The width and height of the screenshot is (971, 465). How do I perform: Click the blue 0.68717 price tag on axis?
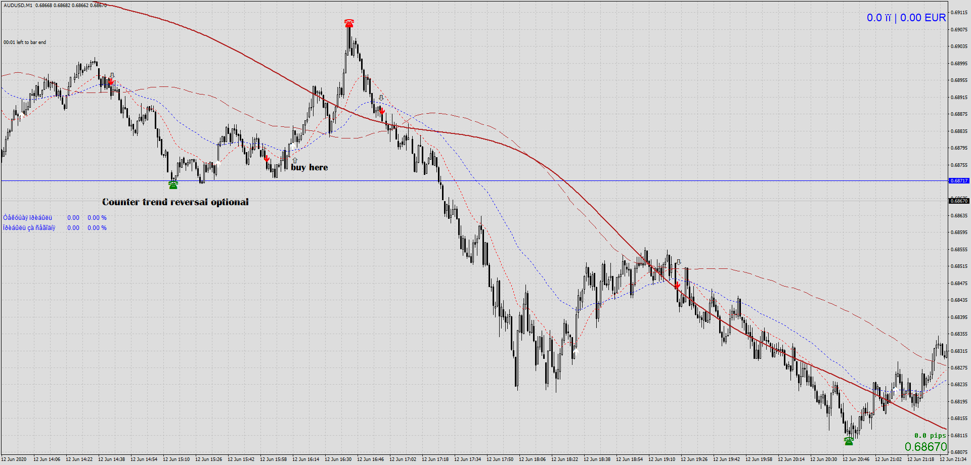point(959,180)
